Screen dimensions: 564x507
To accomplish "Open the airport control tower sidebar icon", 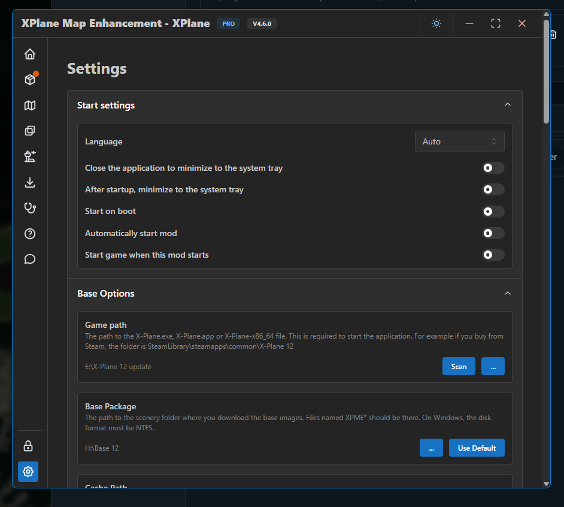I will pyautogui.click(x=30, y=156).
